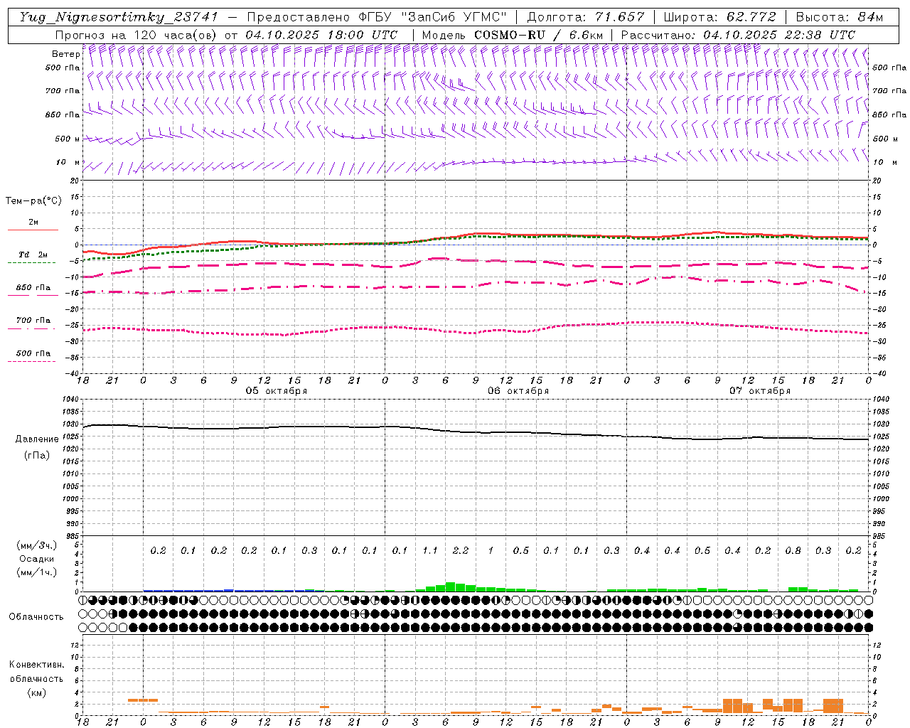Click the 2.2 precipitation total value

pos(460,551)
